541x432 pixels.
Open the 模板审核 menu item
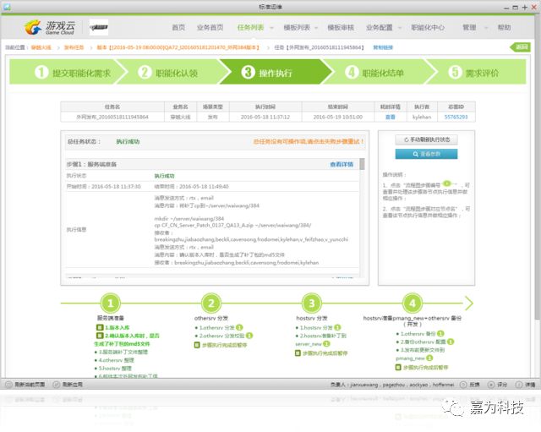pyautogui.click(x=341, y=28)
